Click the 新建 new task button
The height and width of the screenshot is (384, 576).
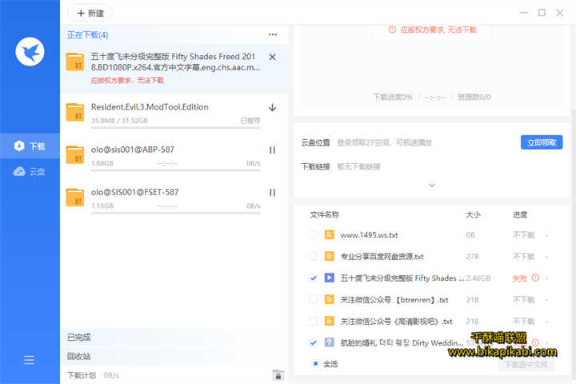click(90, 13)
